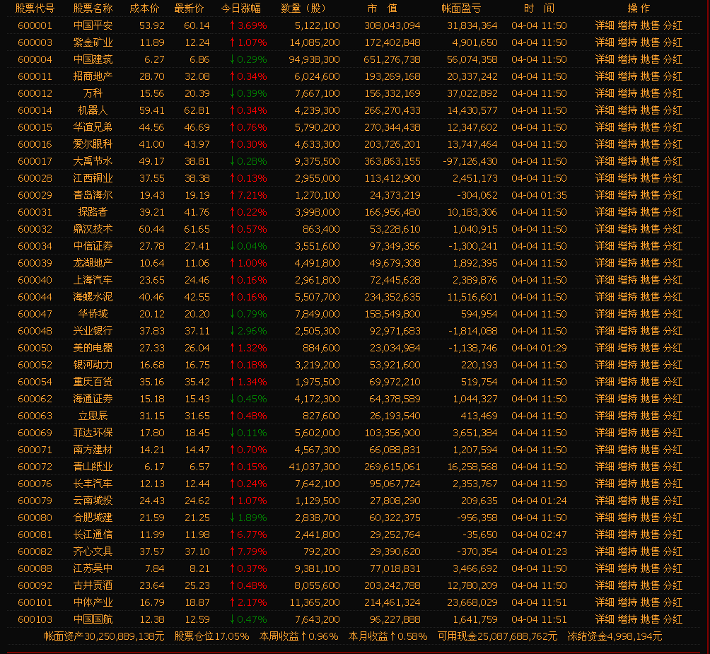The width and height of the screenshot is (710, 654).
Task: Click 增持 for 紫金矿业 row
Action: tap(627, 42)
